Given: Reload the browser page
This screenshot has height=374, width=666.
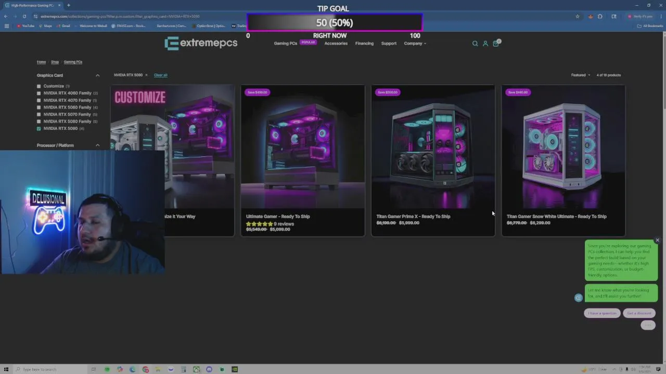Looking at the screenshot, I should click(24, 16).
